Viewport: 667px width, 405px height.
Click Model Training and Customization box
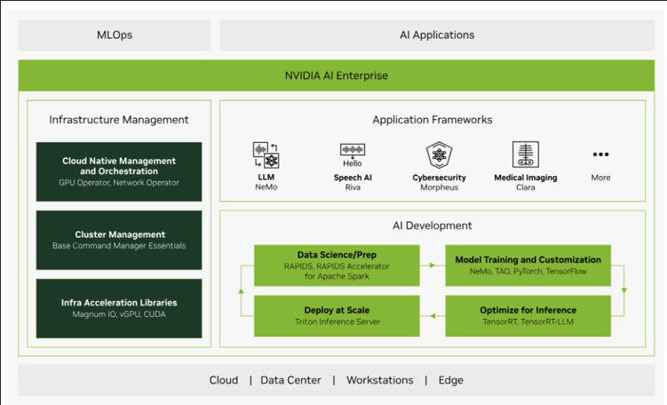[528, 265]
